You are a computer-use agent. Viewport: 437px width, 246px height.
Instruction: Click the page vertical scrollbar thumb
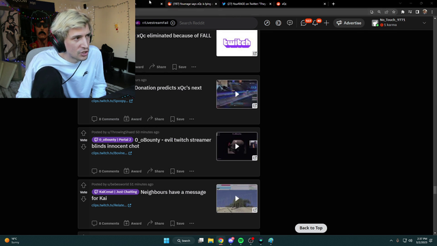435,190
